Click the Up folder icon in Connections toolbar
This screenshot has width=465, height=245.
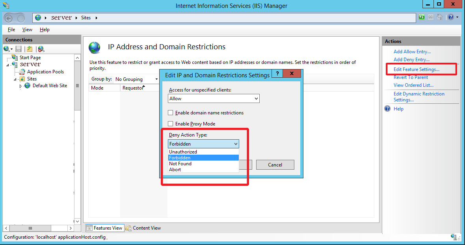coord(30,49)
